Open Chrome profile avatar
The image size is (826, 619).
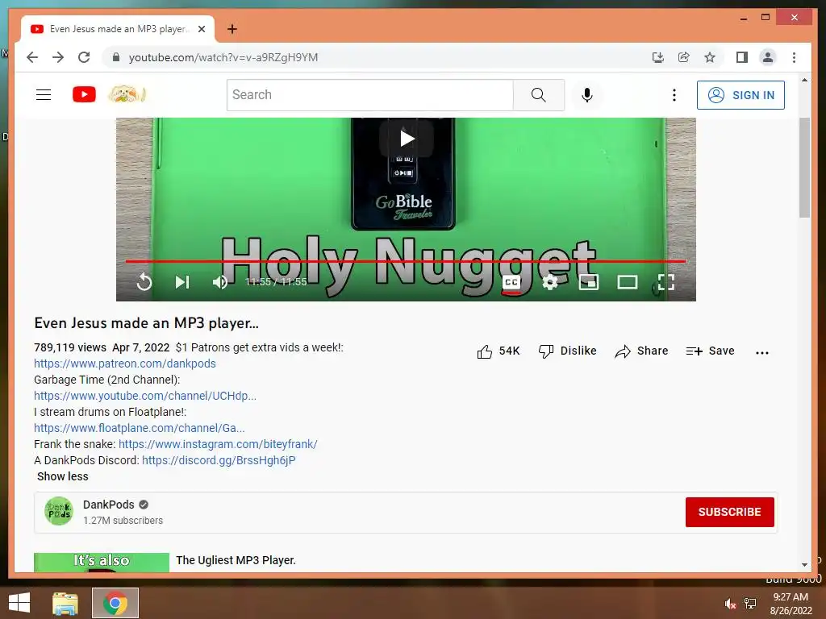tap(768, 57)
